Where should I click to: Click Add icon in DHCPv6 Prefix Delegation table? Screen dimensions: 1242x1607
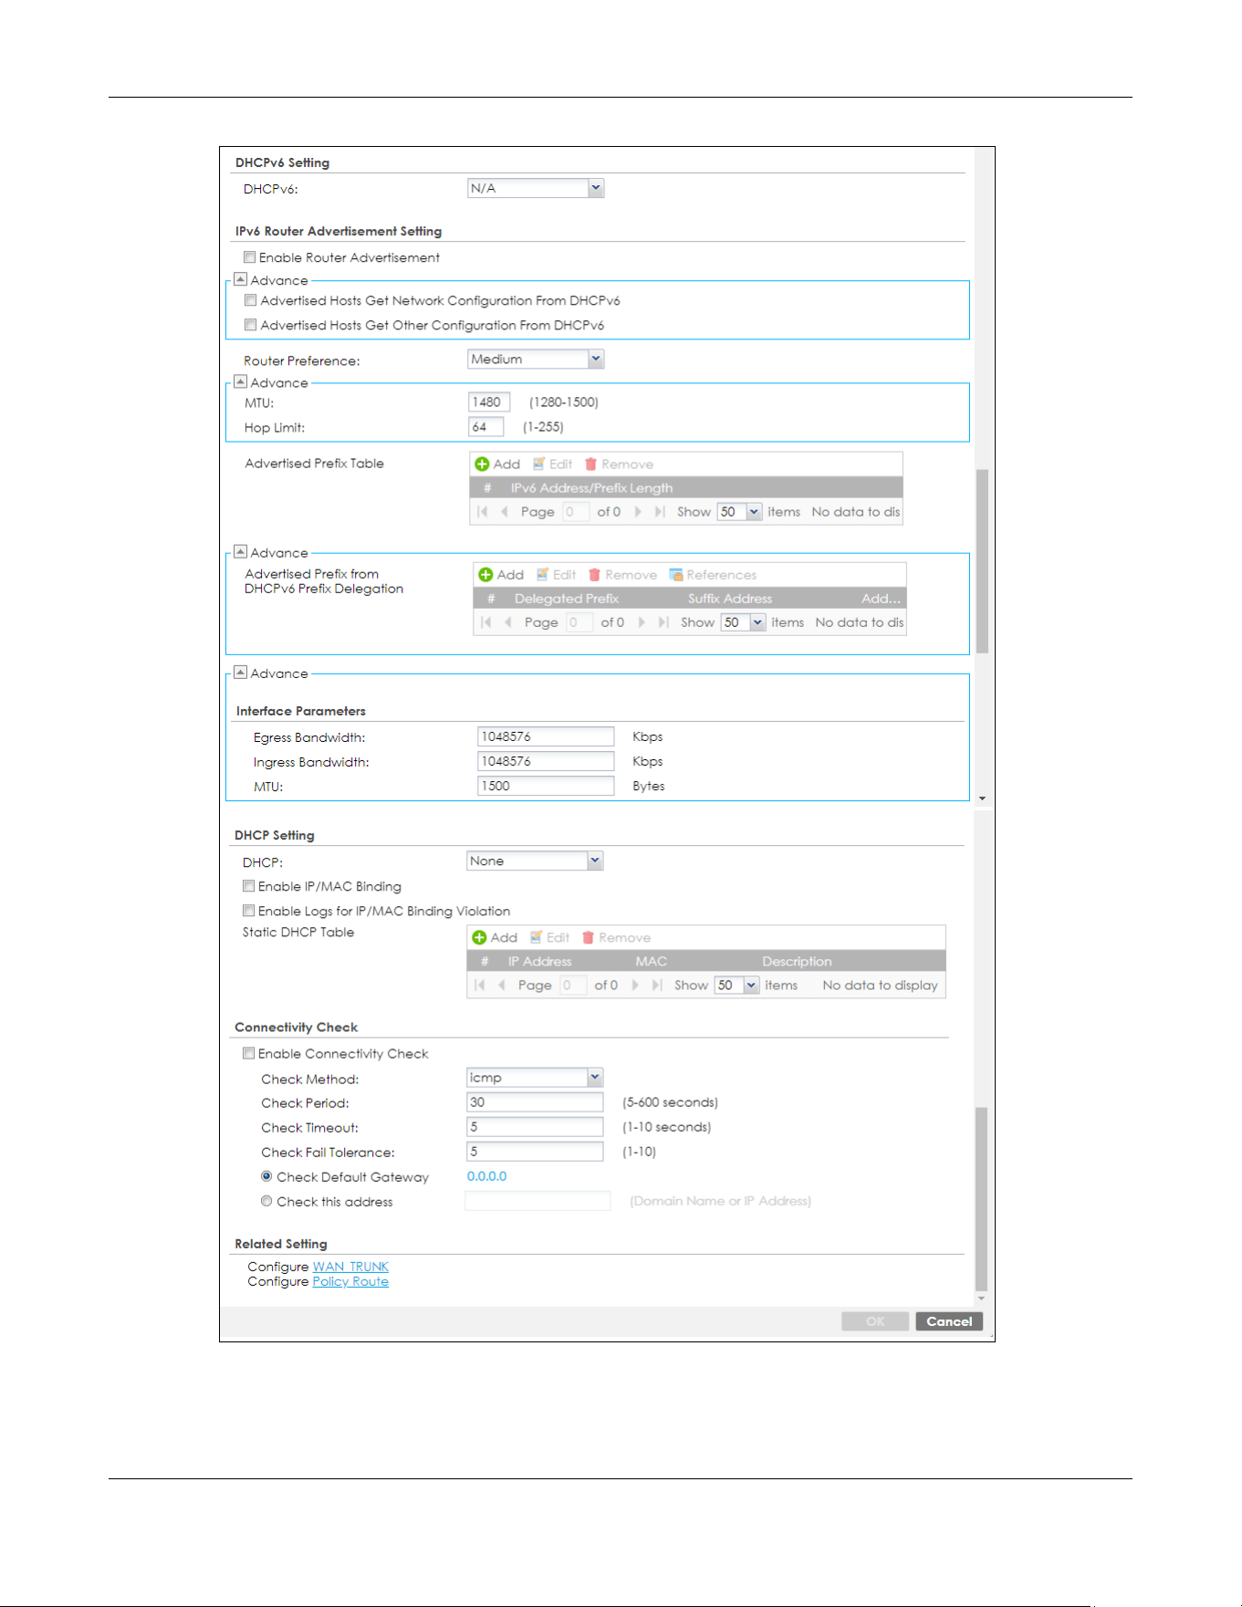485,574
